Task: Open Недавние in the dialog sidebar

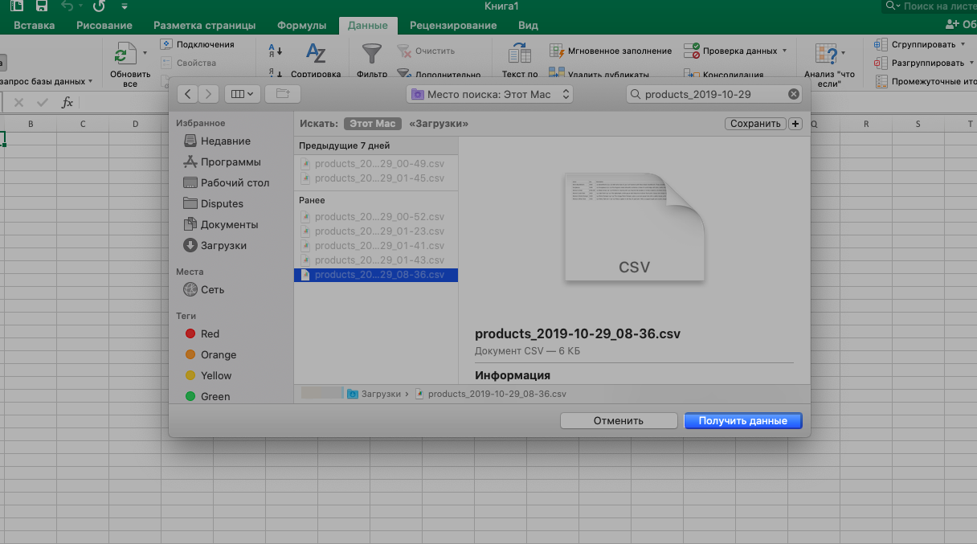Action: pyautogui.click(x=217, y=141)
